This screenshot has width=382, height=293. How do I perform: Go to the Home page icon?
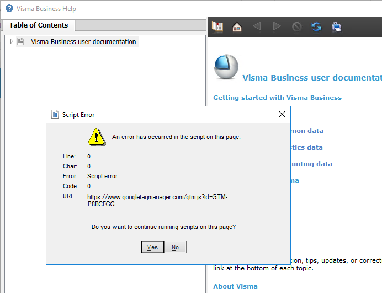click(x=237, y=26)
